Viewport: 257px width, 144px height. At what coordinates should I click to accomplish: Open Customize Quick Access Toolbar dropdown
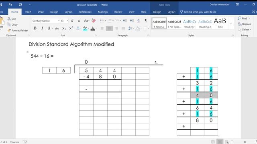pos(30,4)
